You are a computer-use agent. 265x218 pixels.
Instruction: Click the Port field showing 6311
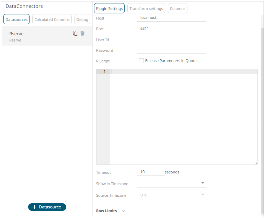[x=172, y=29]
